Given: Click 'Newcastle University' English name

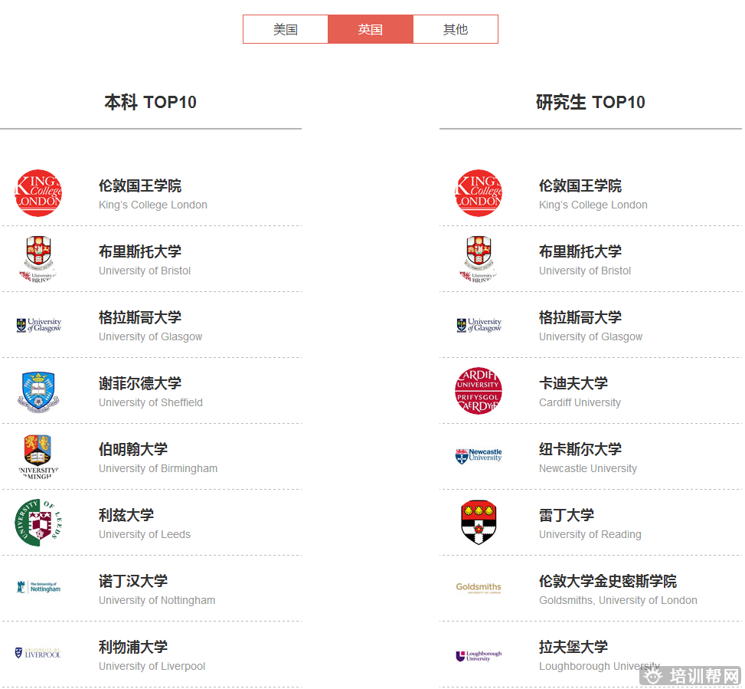Looking at the screenshot, I should point(588,468).
